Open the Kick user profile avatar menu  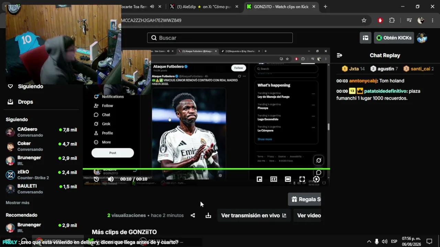[422, 38]
